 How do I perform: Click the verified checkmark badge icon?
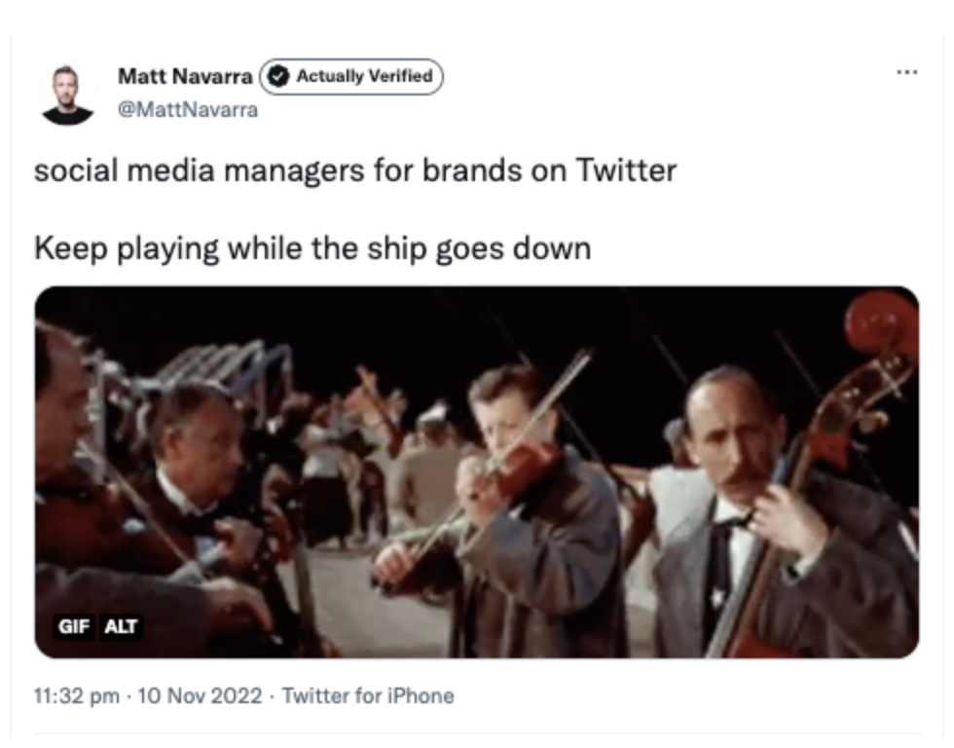coord(278,77)
